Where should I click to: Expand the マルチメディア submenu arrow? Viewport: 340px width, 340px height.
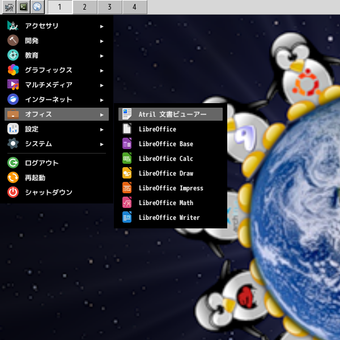click(x=101, y=86)
